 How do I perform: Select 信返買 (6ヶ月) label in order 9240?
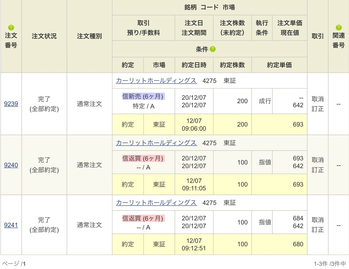143,158
